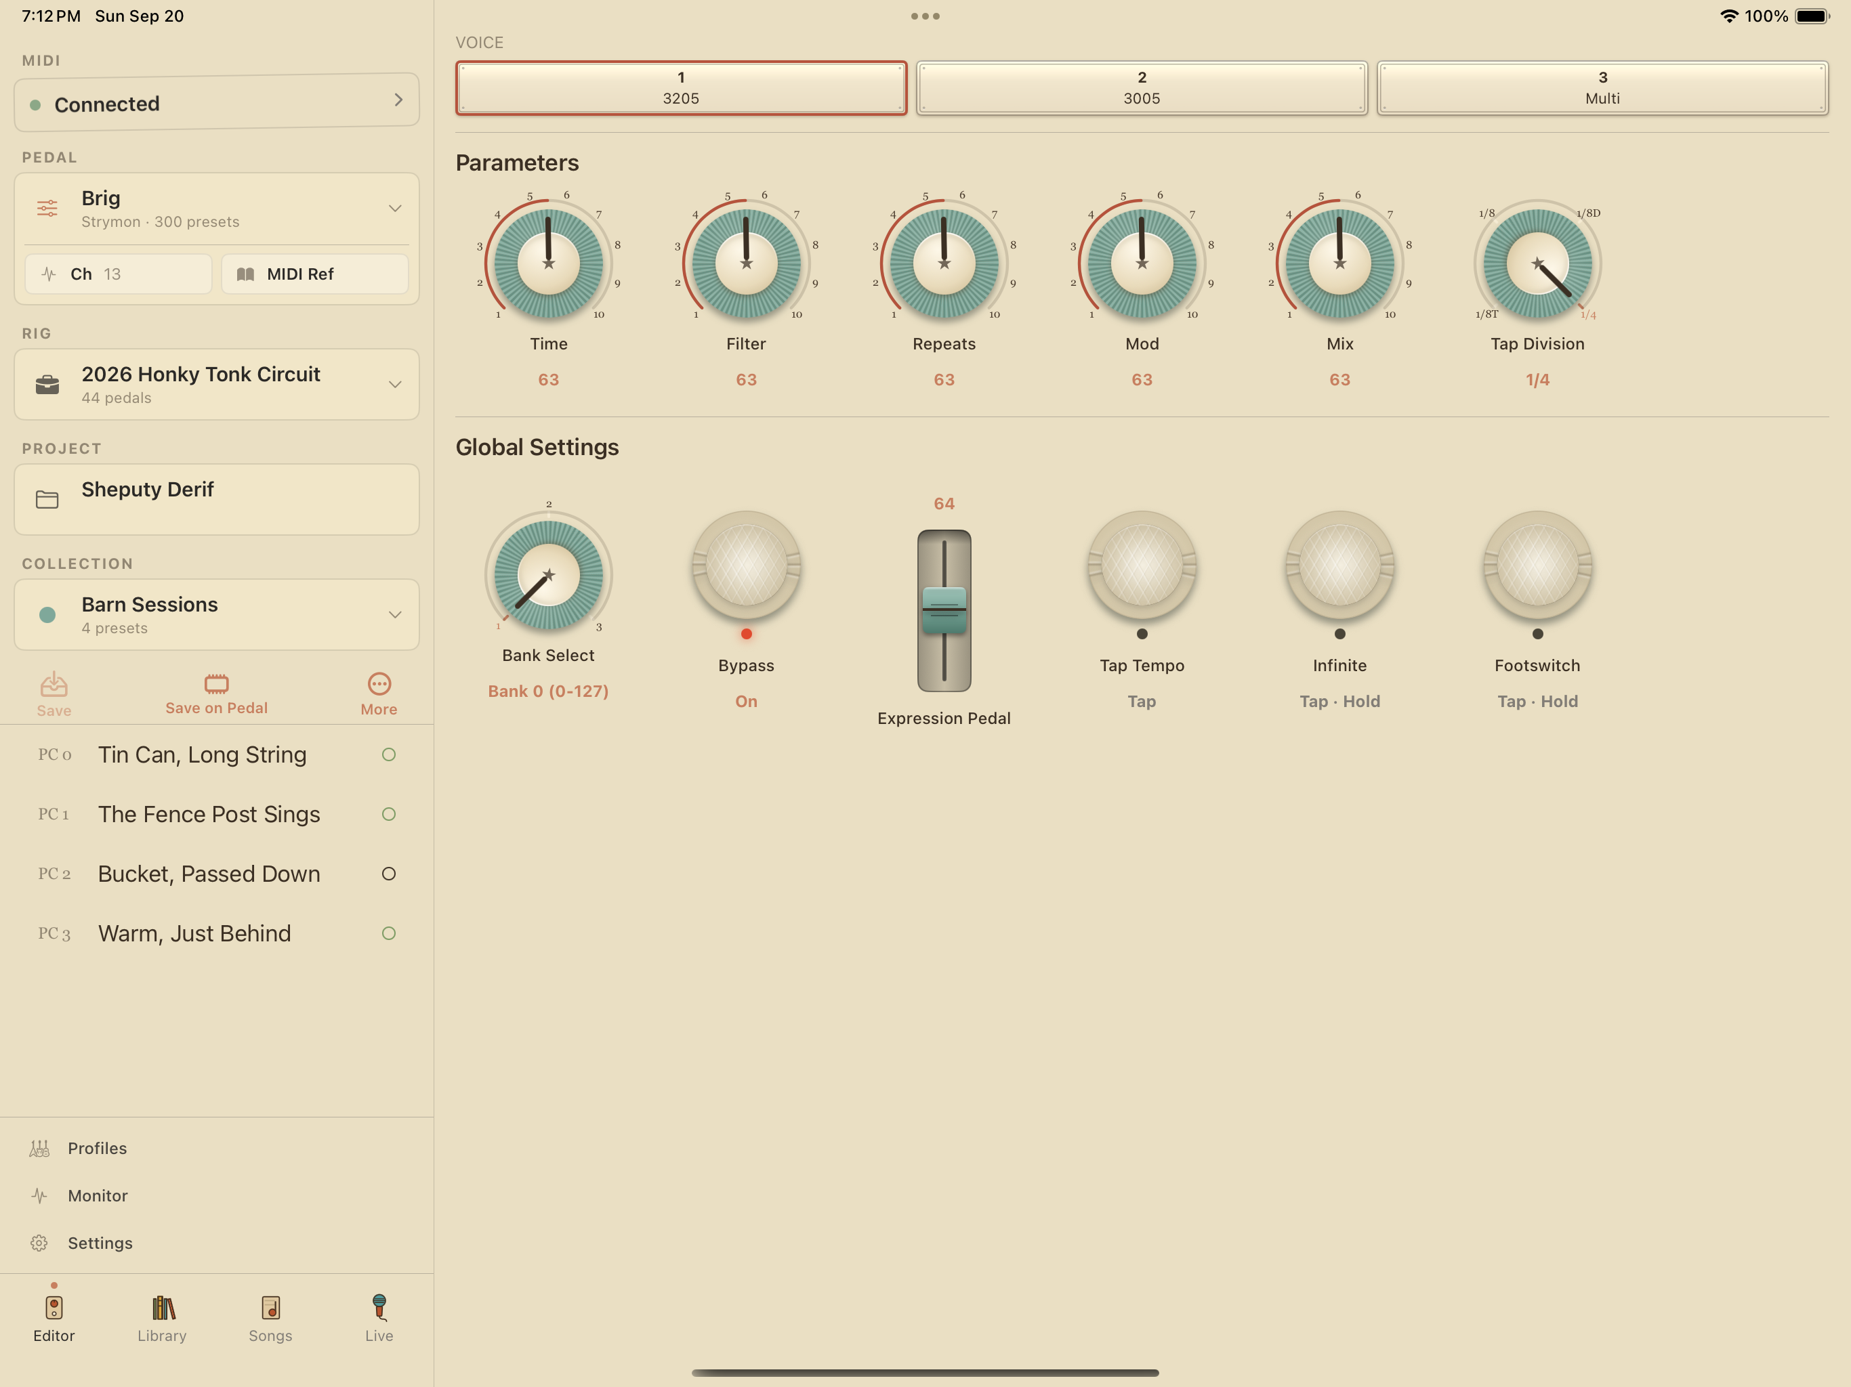Toggle the Footswitch button

point(1538,566)
